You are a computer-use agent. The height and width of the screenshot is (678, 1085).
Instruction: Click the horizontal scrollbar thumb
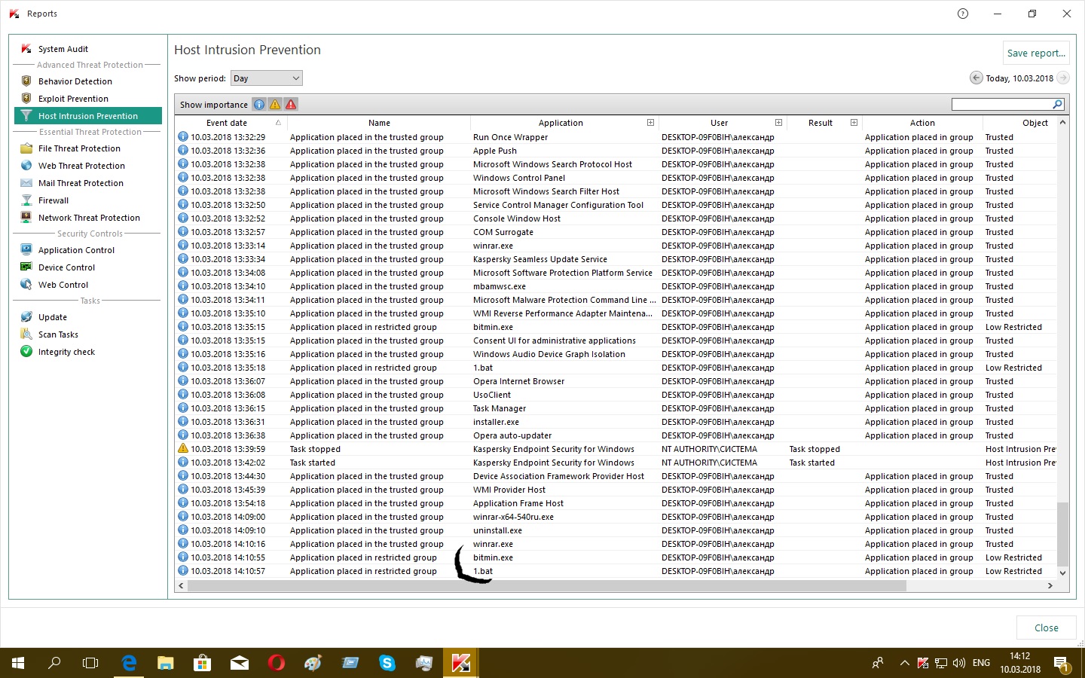pos(546,585)
